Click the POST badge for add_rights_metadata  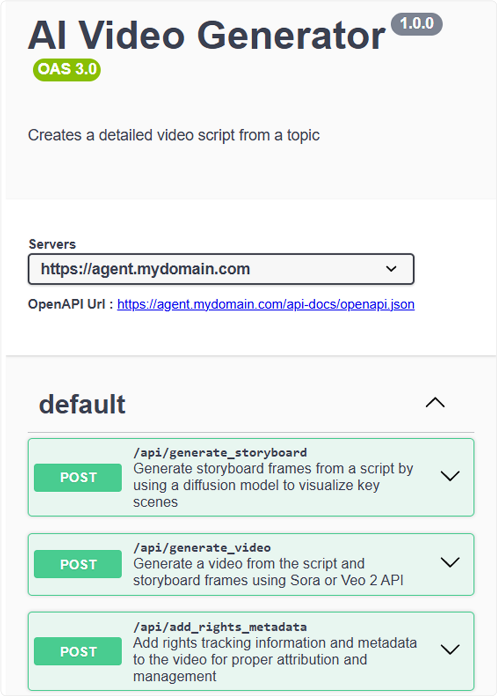click(x=78, y=651)
